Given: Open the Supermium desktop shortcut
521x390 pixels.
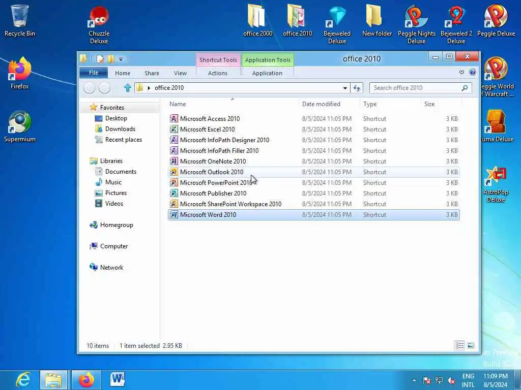Looking at the screenshot, I should [x=20, y=126].
